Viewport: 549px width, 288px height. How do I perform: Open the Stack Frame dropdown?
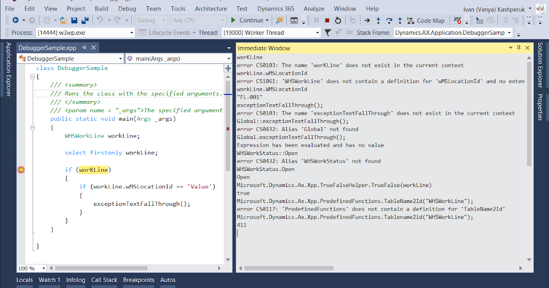(509, 32)
